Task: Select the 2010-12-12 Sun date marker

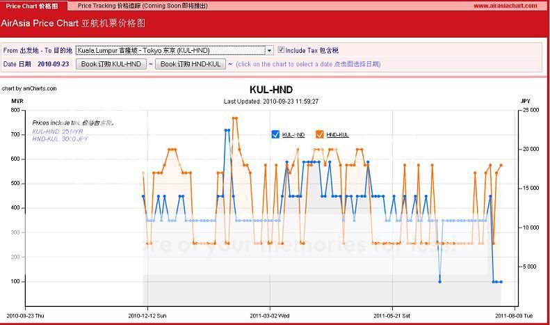Action: pyautogui.click(x=147, y=315)
